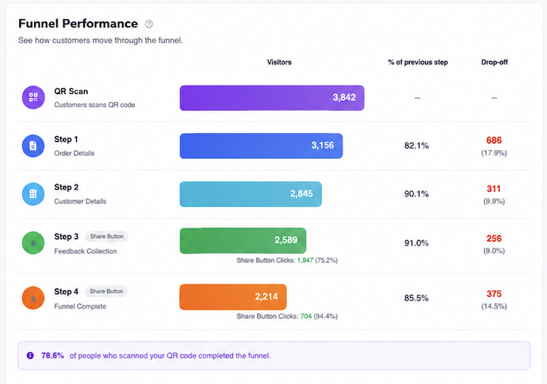Screen dimensions: 547x384
Task: Click the 78.6% completion figure
Action: point(53,356)
